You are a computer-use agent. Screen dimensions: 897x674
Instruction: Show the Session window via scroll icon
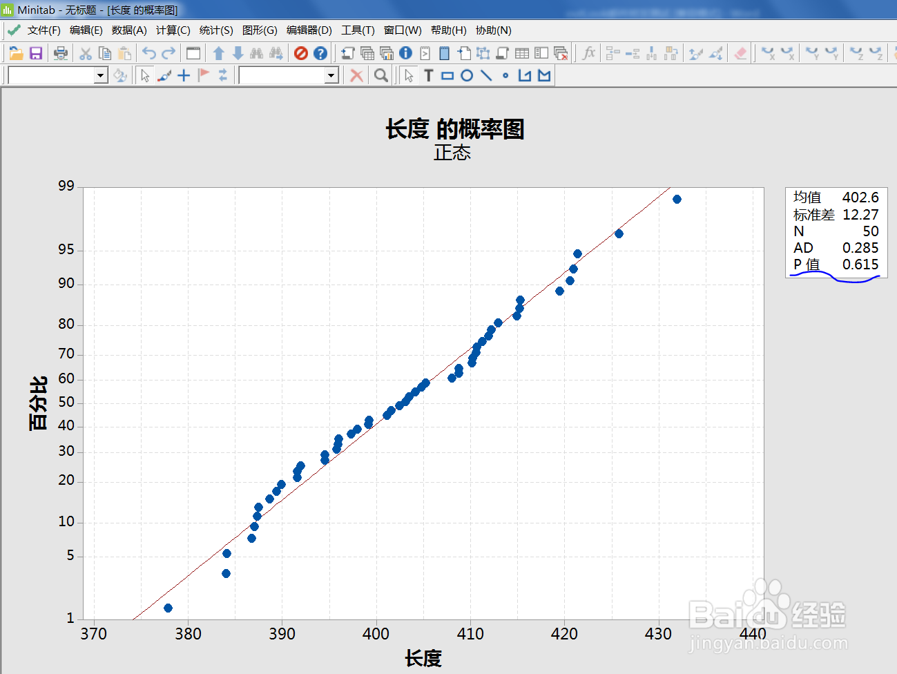click(348, 53)
